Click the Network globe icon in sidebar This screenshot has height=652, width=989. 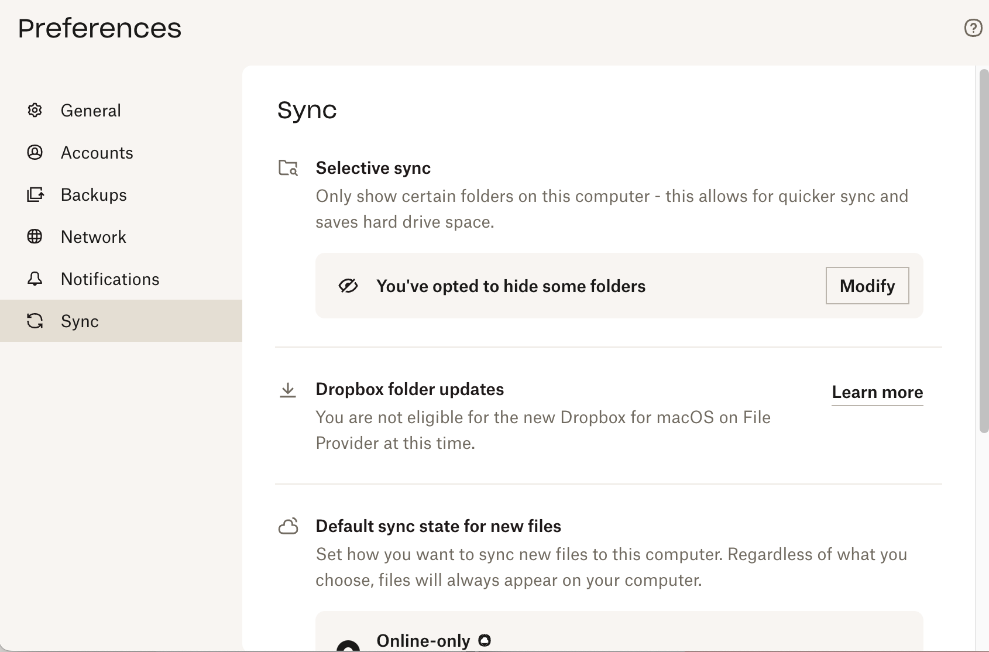tap(35, 236)
